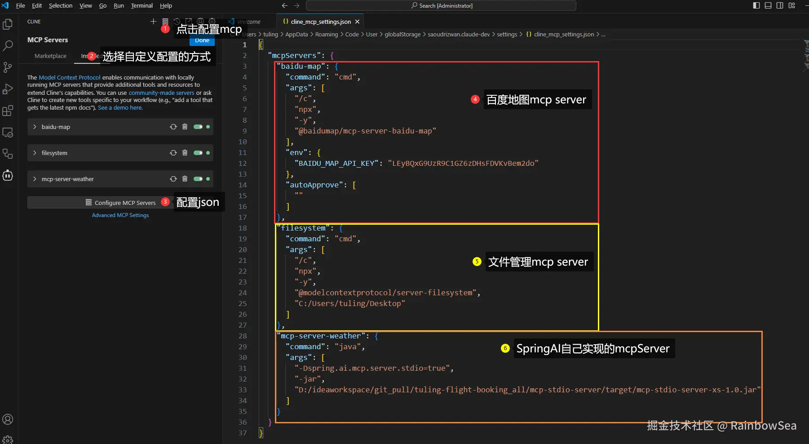Disable the baidu-map server toggle
Screen dimensions: 809x444
(198, 127)
